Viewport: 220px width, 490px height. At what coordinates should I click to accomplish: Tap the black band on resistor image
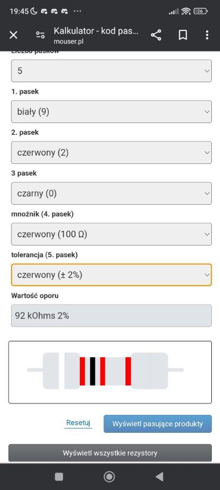tap(92, 371)
